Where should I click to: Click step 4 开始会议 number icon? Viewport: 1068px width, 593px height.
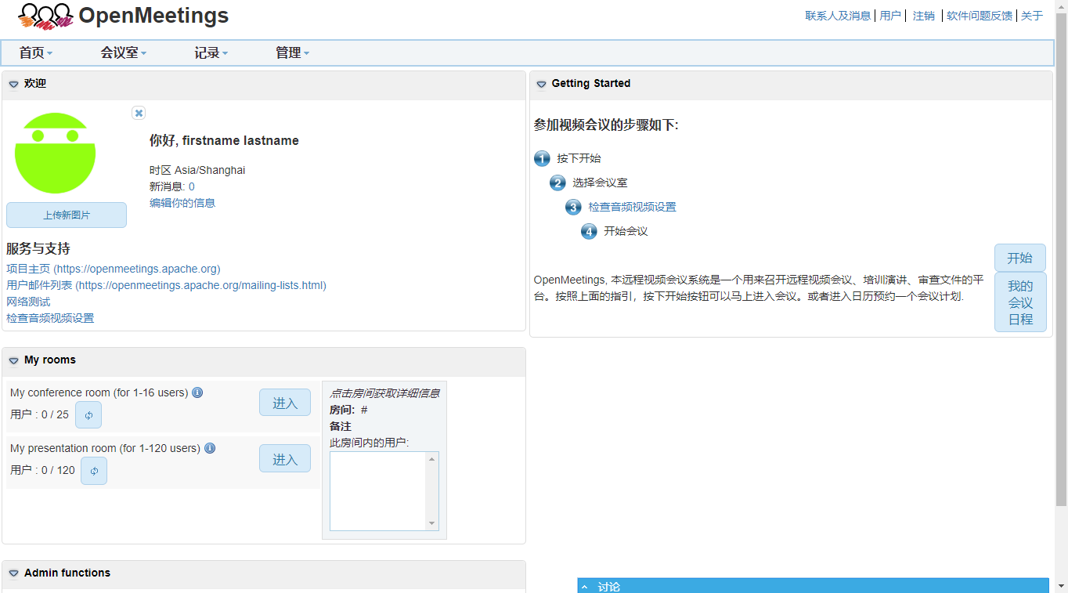[x=589, y=231]
